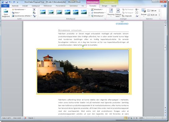Select the second picture style thumbnail
The image size is (169, 122).
click(51, 12)
